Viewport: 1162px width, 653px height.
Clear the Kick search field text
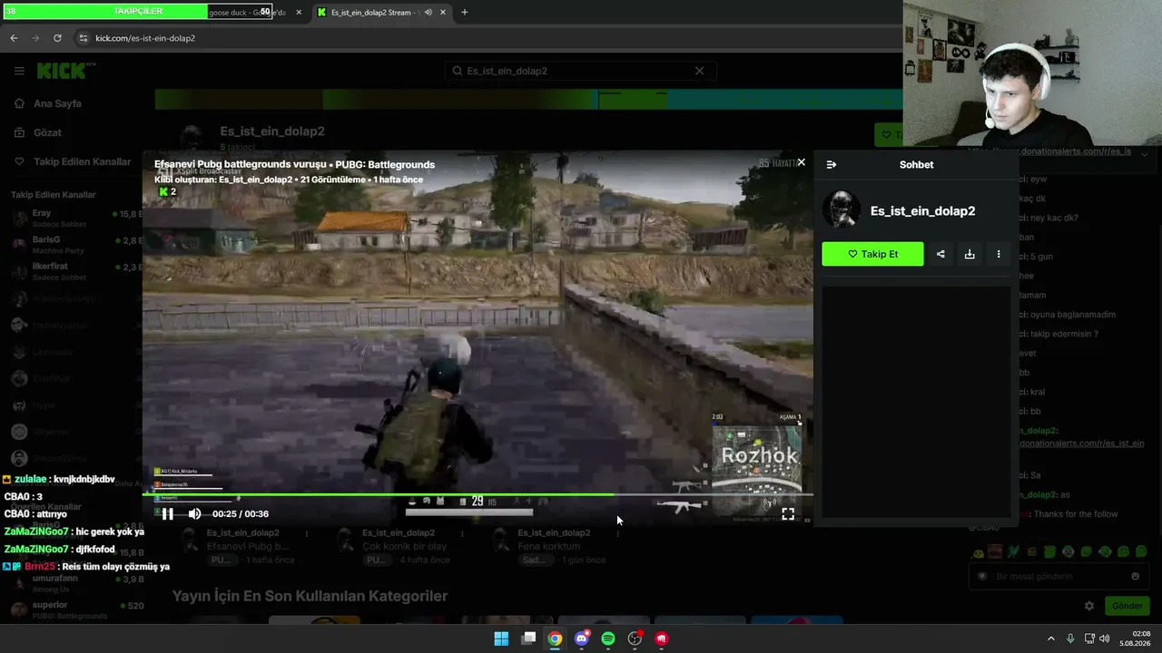[699, 71]
